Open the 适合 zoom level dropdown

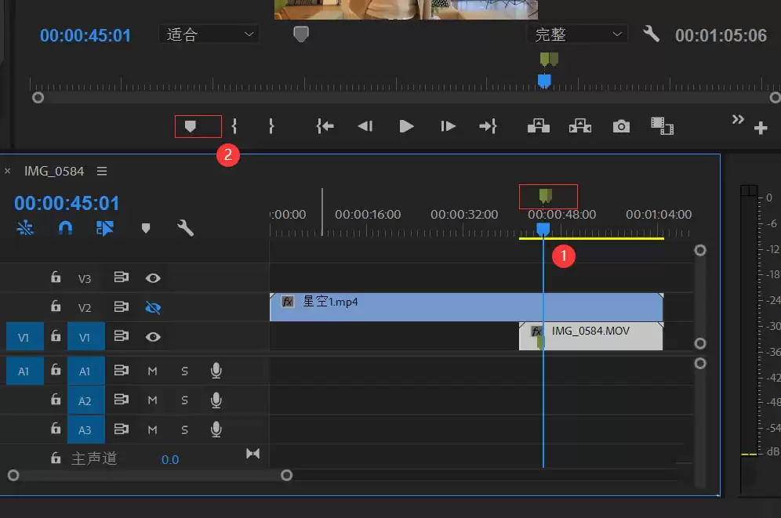[x=209, y=34]
